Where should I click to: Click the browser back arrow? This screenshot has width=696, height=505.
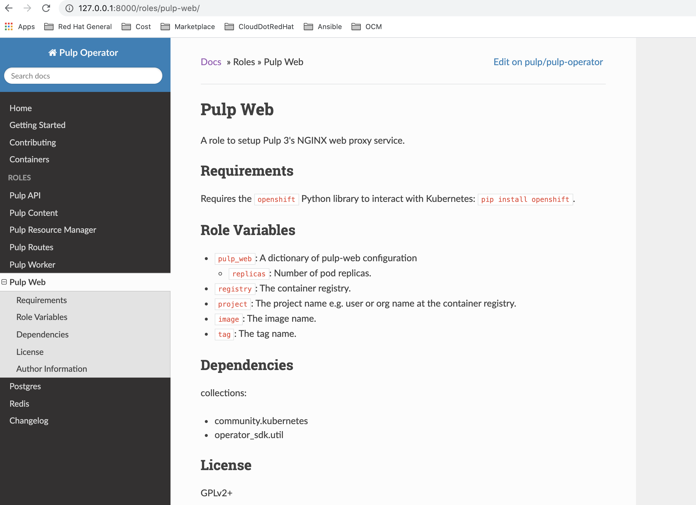coord(9,8)
